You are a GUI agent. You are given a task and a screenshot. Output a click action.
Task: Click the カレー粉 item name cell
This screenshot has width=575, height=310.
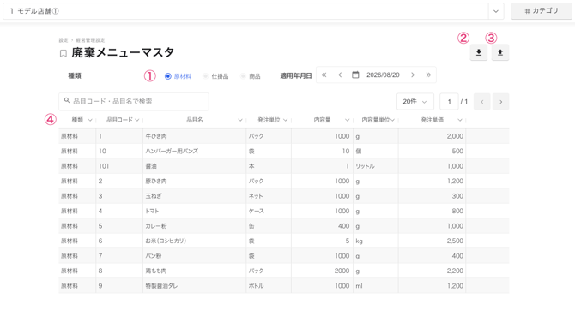coord(194,226)
